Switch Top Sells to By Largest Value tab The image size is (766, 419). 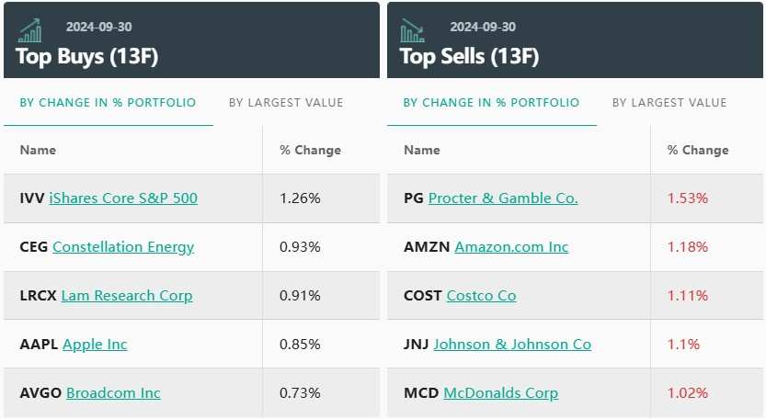[669, 103]
